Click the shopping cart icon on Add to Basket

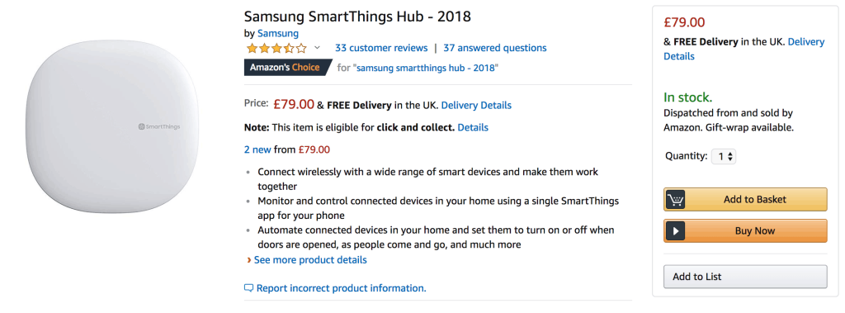click(x=675, y=200)
